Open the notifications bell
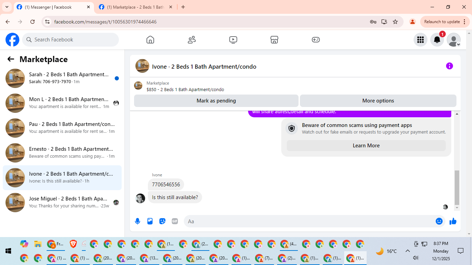The image size is (472, 265). (437, 40)
